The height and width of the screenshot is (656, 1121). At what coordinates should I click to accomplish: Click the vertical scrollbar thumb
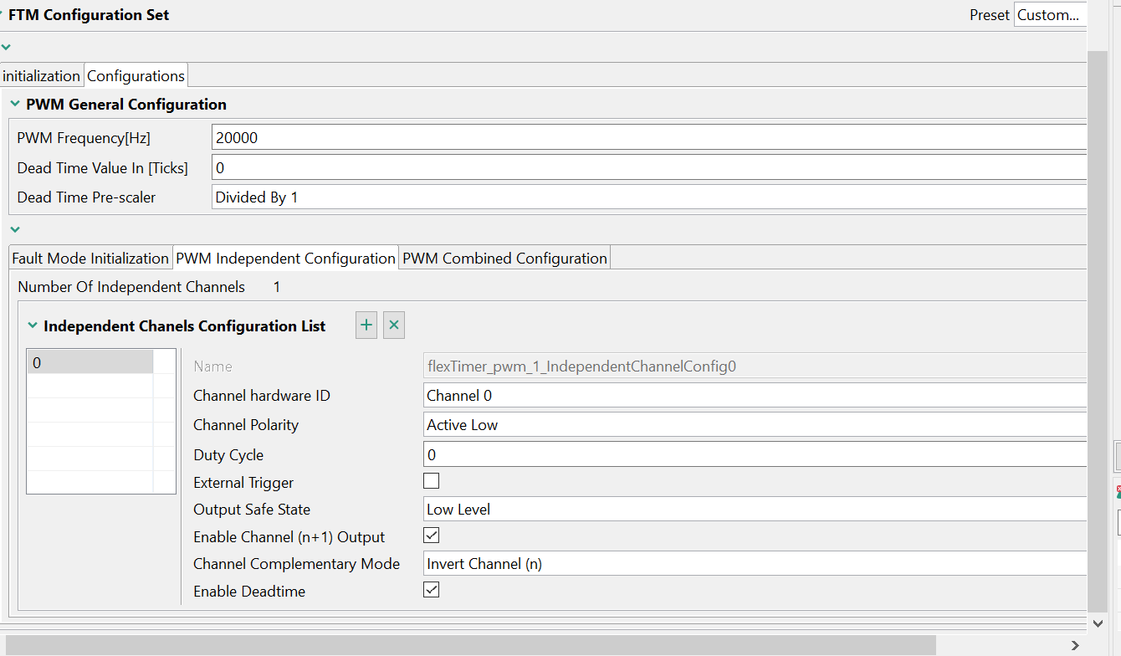click(1098, 331)
